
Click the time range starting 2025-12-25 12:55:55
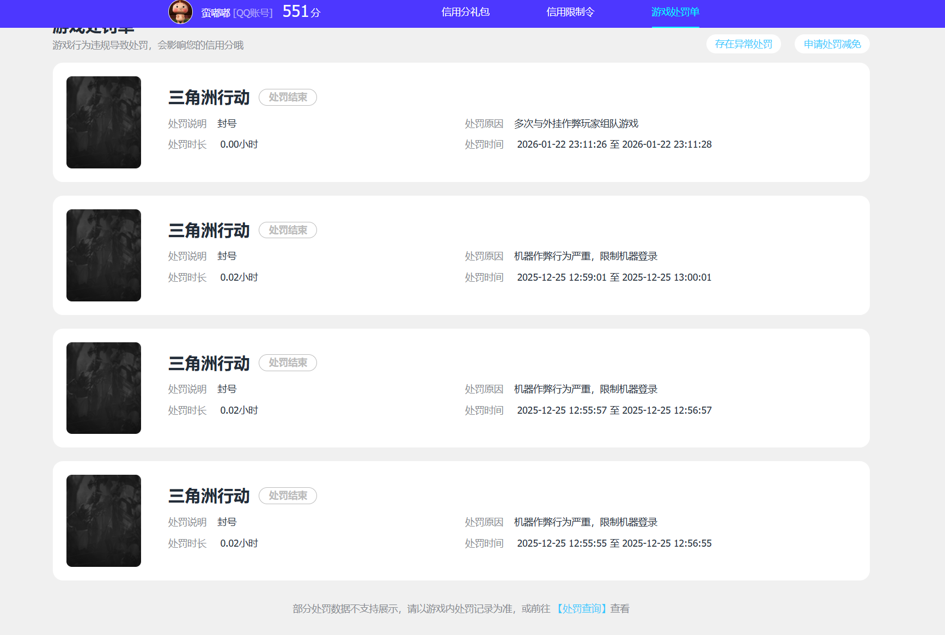614,543
